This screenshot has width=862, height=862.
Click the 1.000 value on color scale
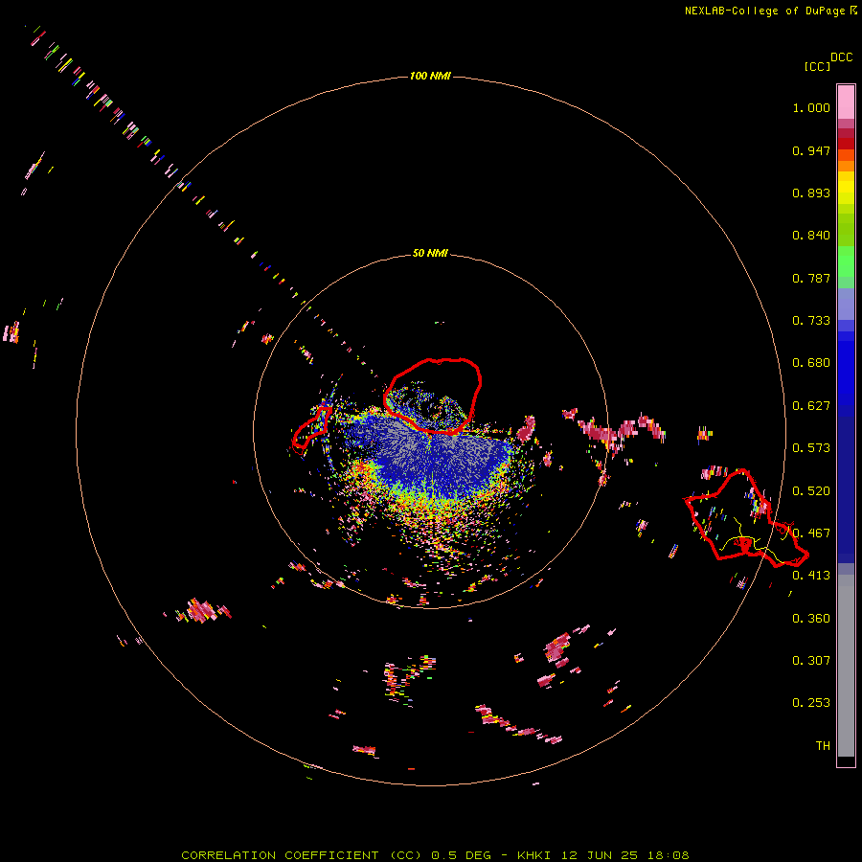point(811,107)
